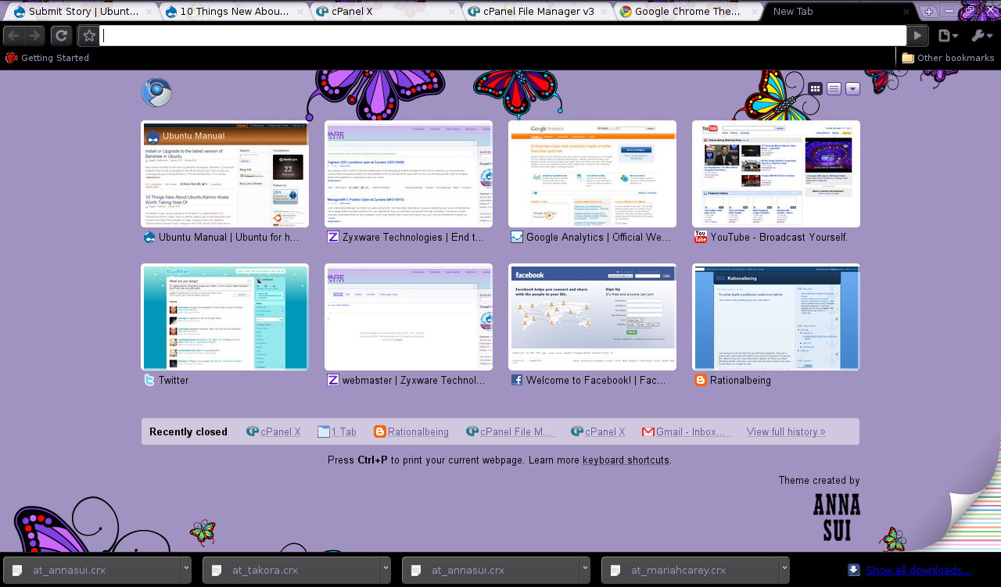Open the thumbnail section dropdown arrow
This screenshot has width=1001, height=587.
(852, 88)
